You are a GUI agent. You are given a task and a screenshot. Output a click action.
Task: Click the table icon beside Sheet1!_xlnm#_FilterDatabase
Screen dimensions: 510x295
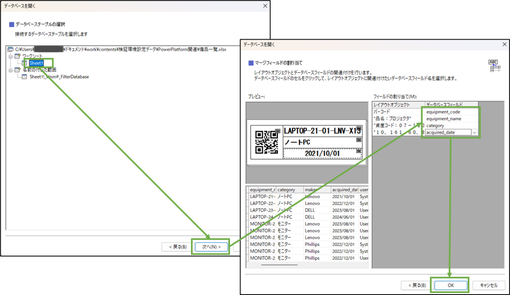(24, 77)
